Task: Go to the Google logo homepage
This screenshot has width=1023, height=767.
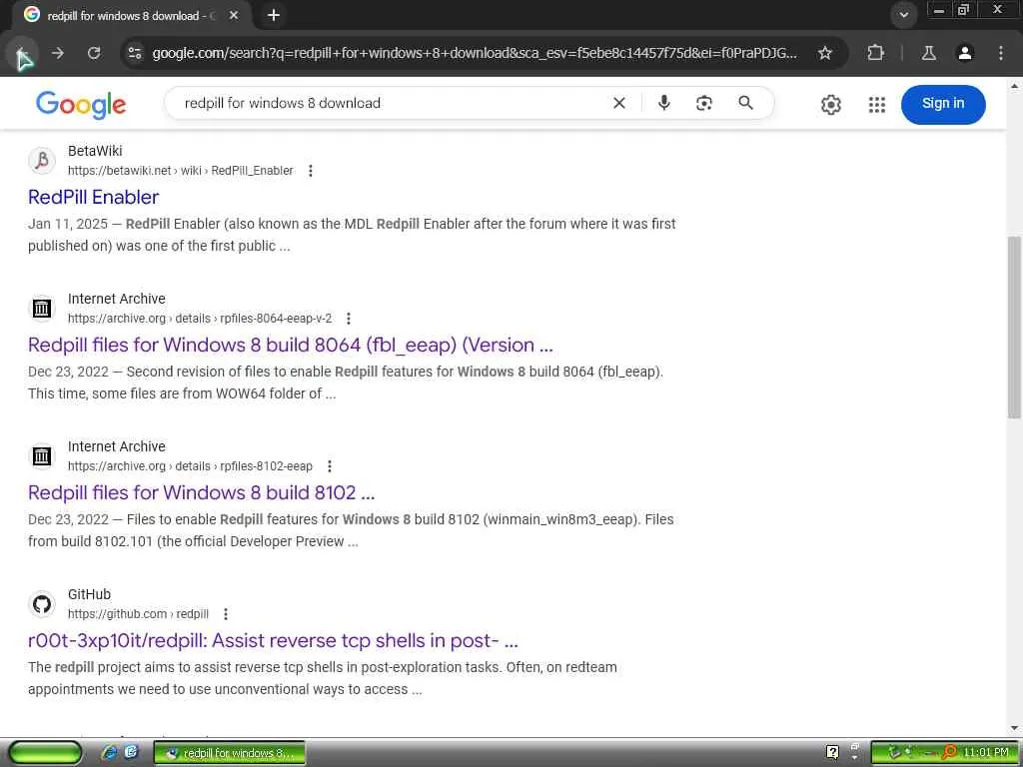Action: tap(81, 104)
